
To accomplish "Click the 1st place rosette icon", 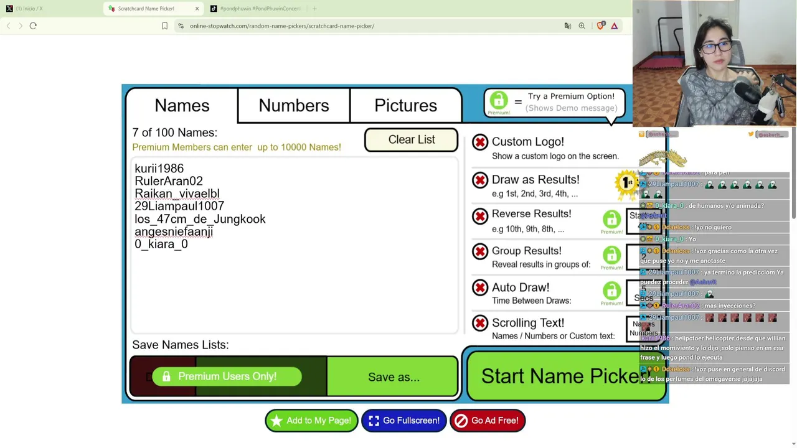I will 626,183.
